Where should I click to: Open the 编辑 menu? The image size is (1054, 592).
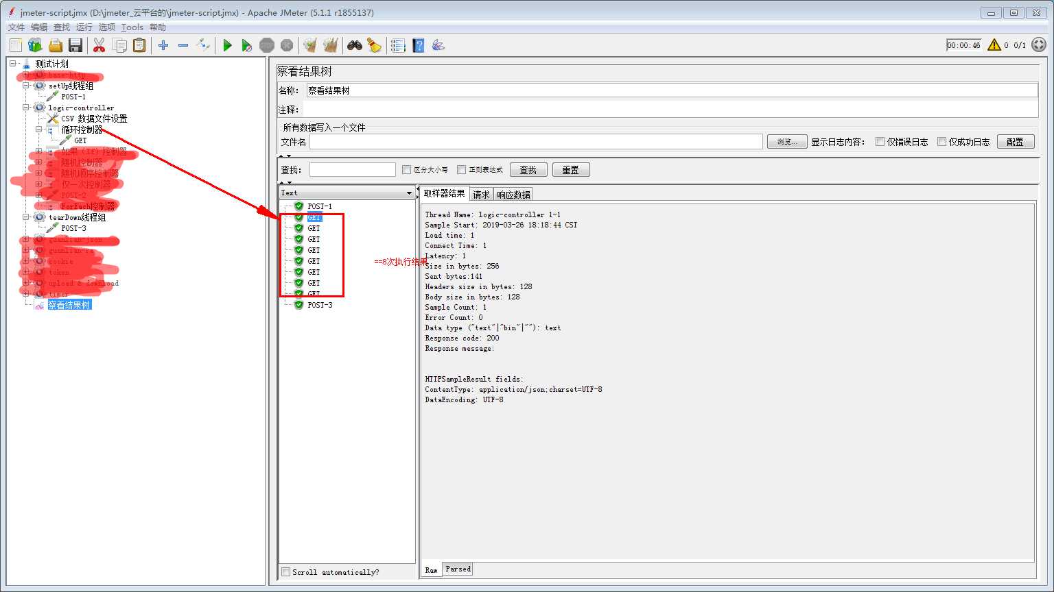pos(39,27)
